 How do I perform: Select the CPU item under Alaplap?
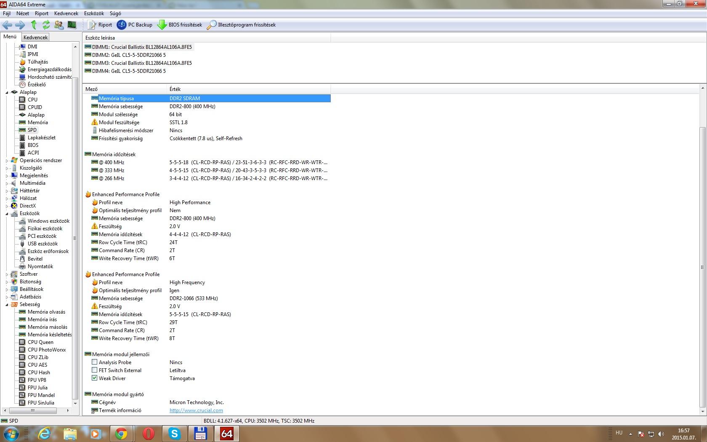pos(32,100)
